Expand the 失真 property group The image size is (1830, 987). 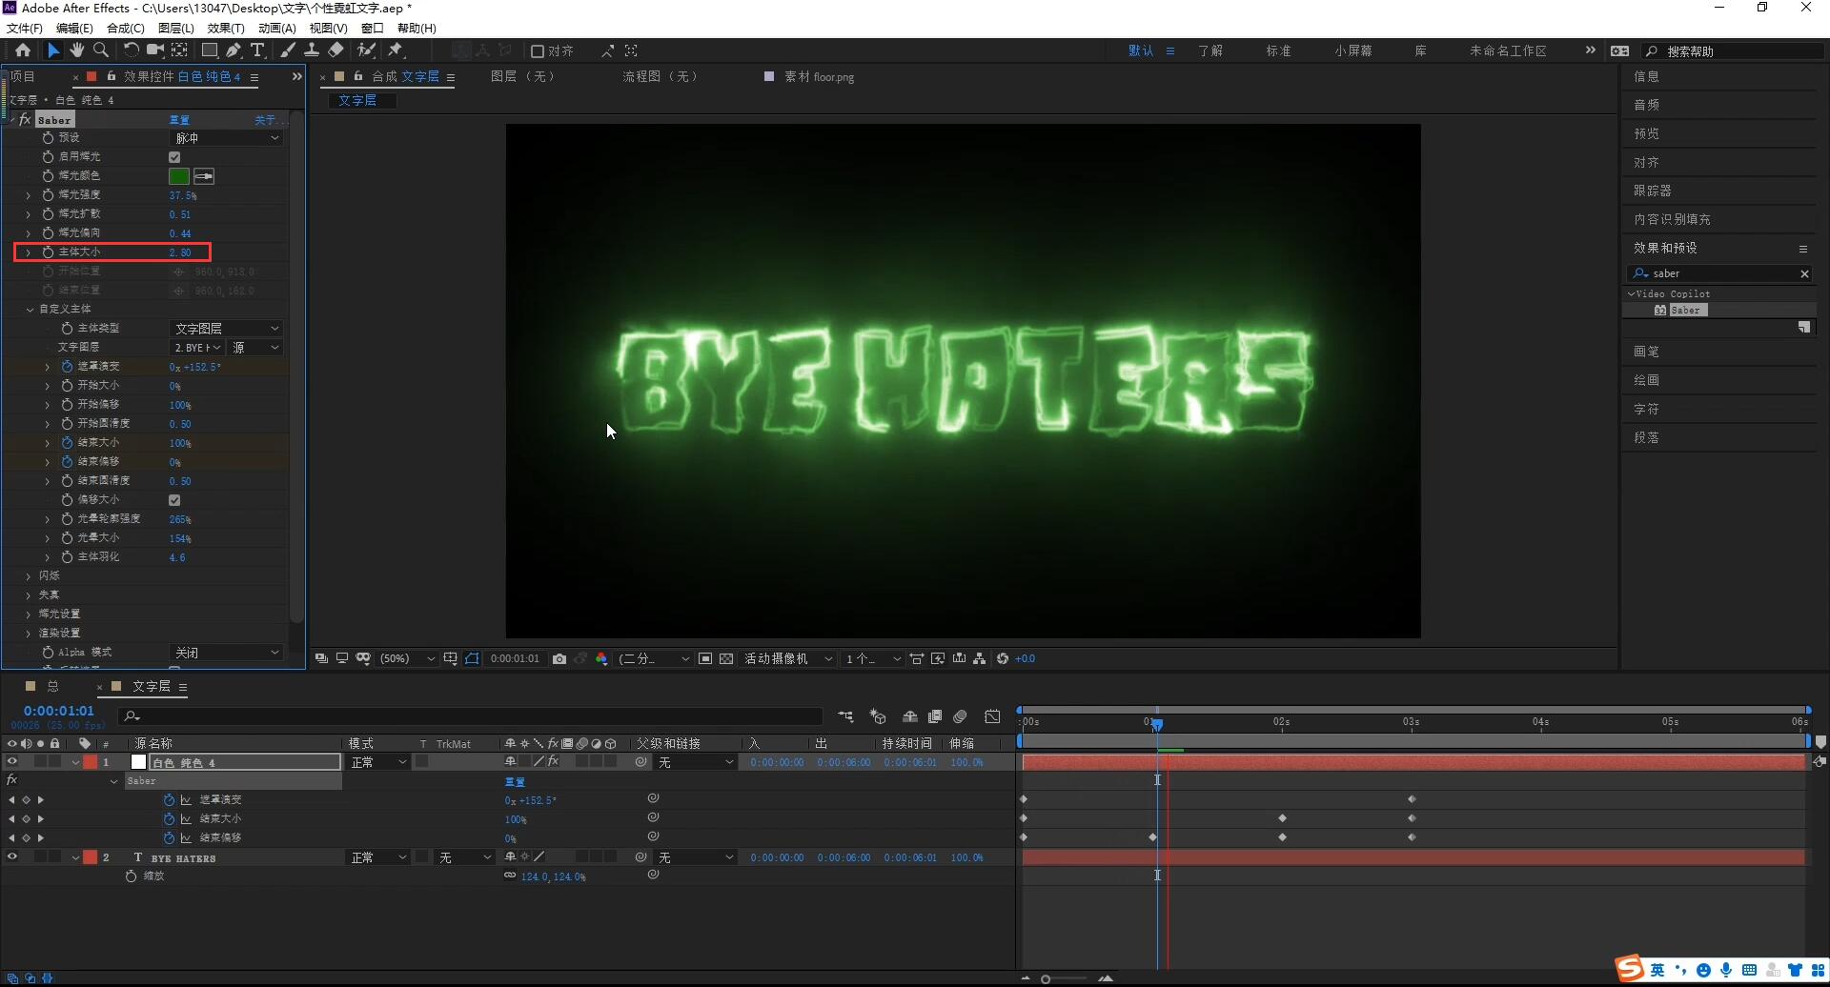tap(29, 595)
